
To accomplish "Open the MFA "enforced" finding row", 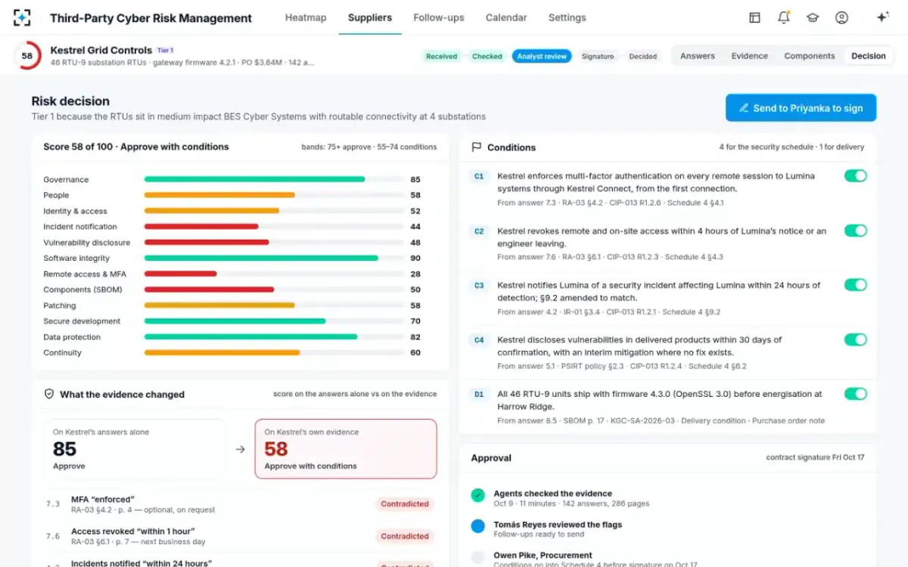I will pos(239,504).
